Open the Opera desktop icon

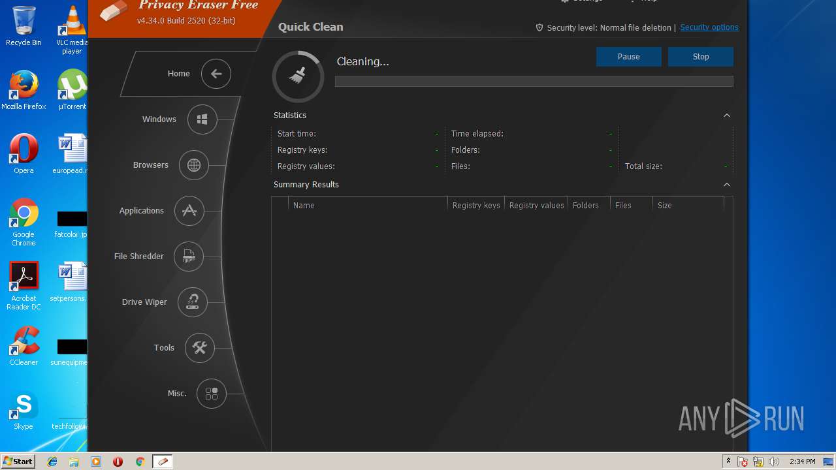[x=24, y=154]
